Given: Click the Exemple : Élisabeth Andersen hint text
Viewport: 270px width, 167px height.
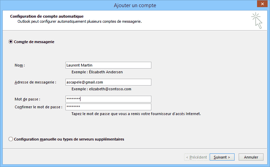Looking at the screenshot, I should click(97, 72).
